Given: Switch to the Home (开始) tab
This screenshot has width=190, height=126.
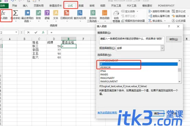Looking at the screenshot, I should 14,5.
